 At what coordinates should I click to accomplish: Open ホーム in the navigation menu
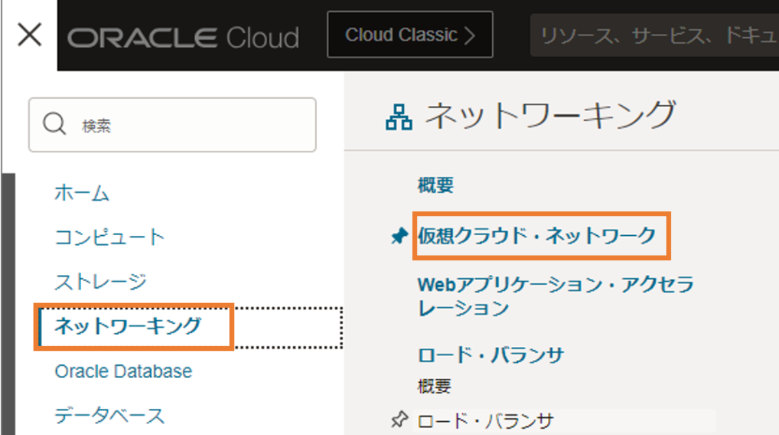coord(82,193)
